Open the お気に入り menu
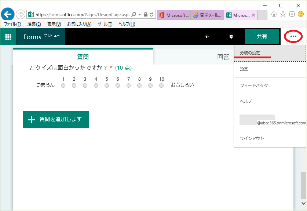This screenshot has height=211, width=307. tap(79, 24)
